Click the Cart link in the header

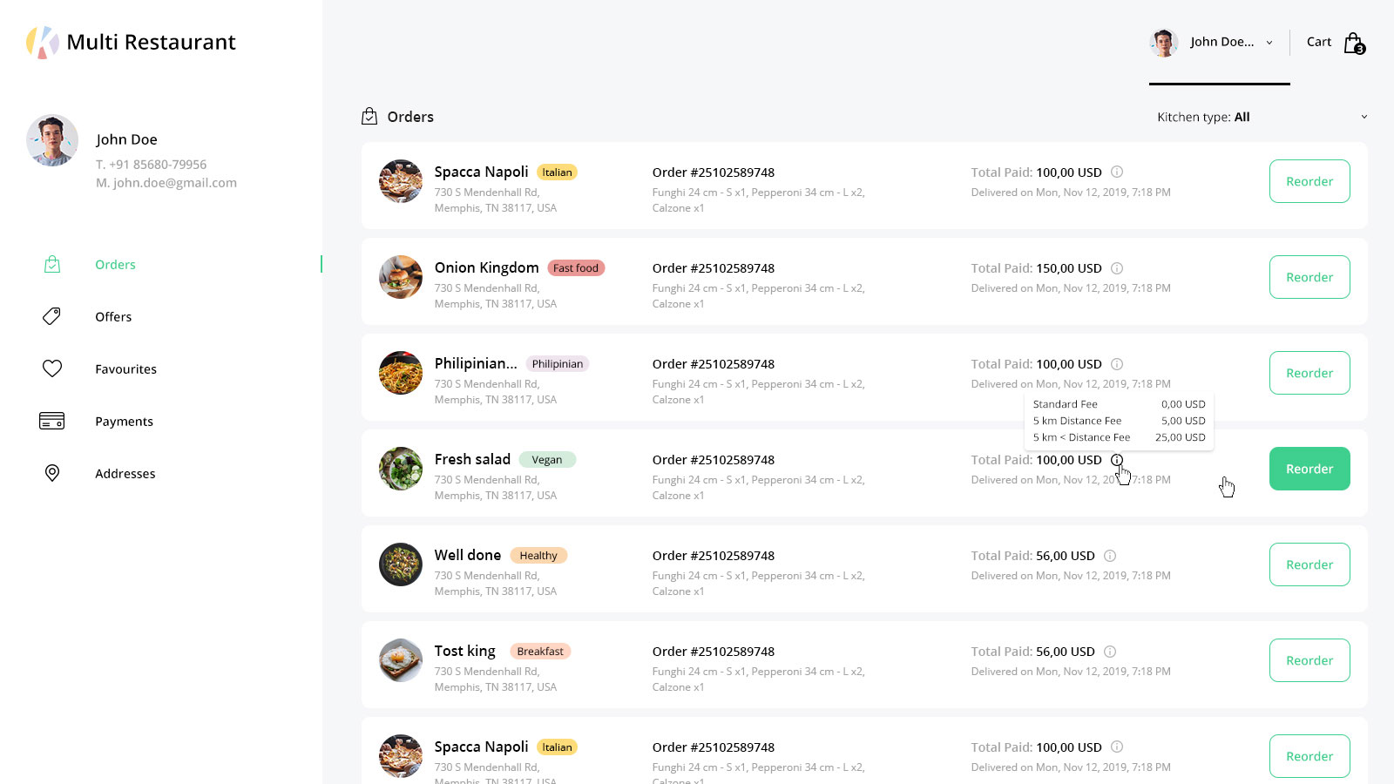(1319, 42)
